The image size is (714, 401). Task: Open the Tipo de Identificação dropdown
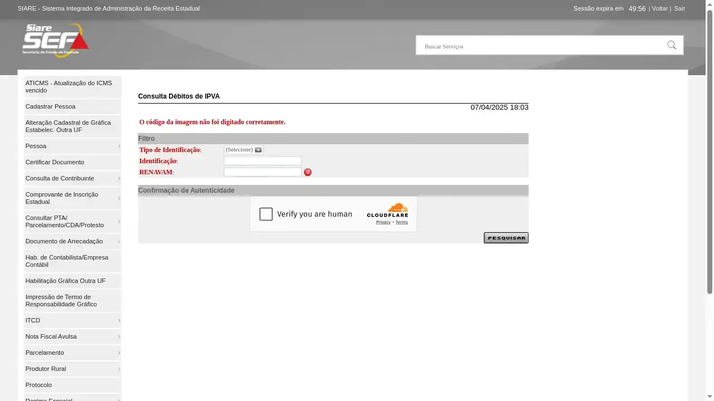(244, 150)
